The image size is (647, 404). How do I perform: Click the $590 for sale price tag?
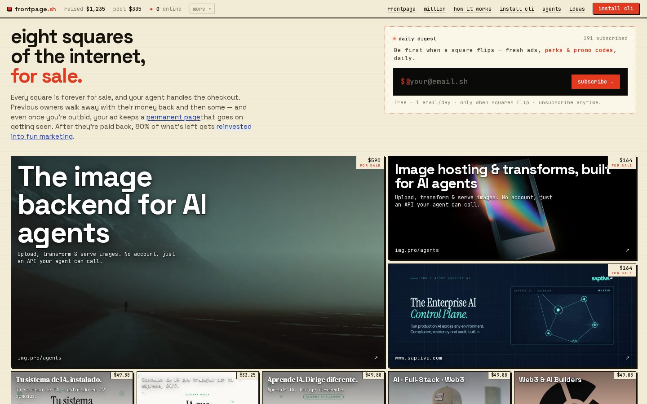[x=371, y=162]
